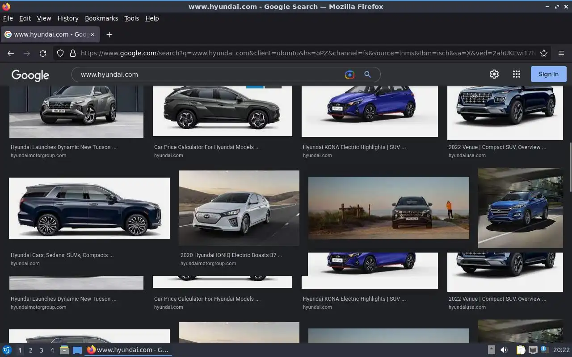
Task: Open dark blue Palisade side-view thumbnail
Action: click(x=89, y=208)
